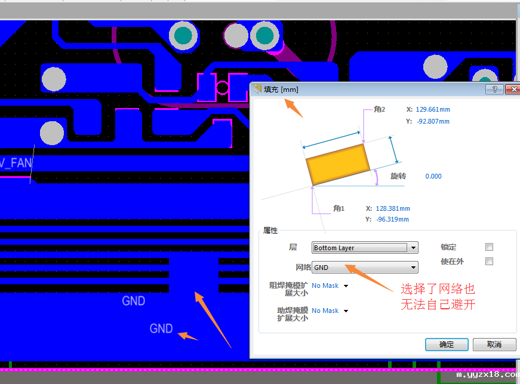Toggle the 锁定 (lock) checkbox

click(489, 247)
